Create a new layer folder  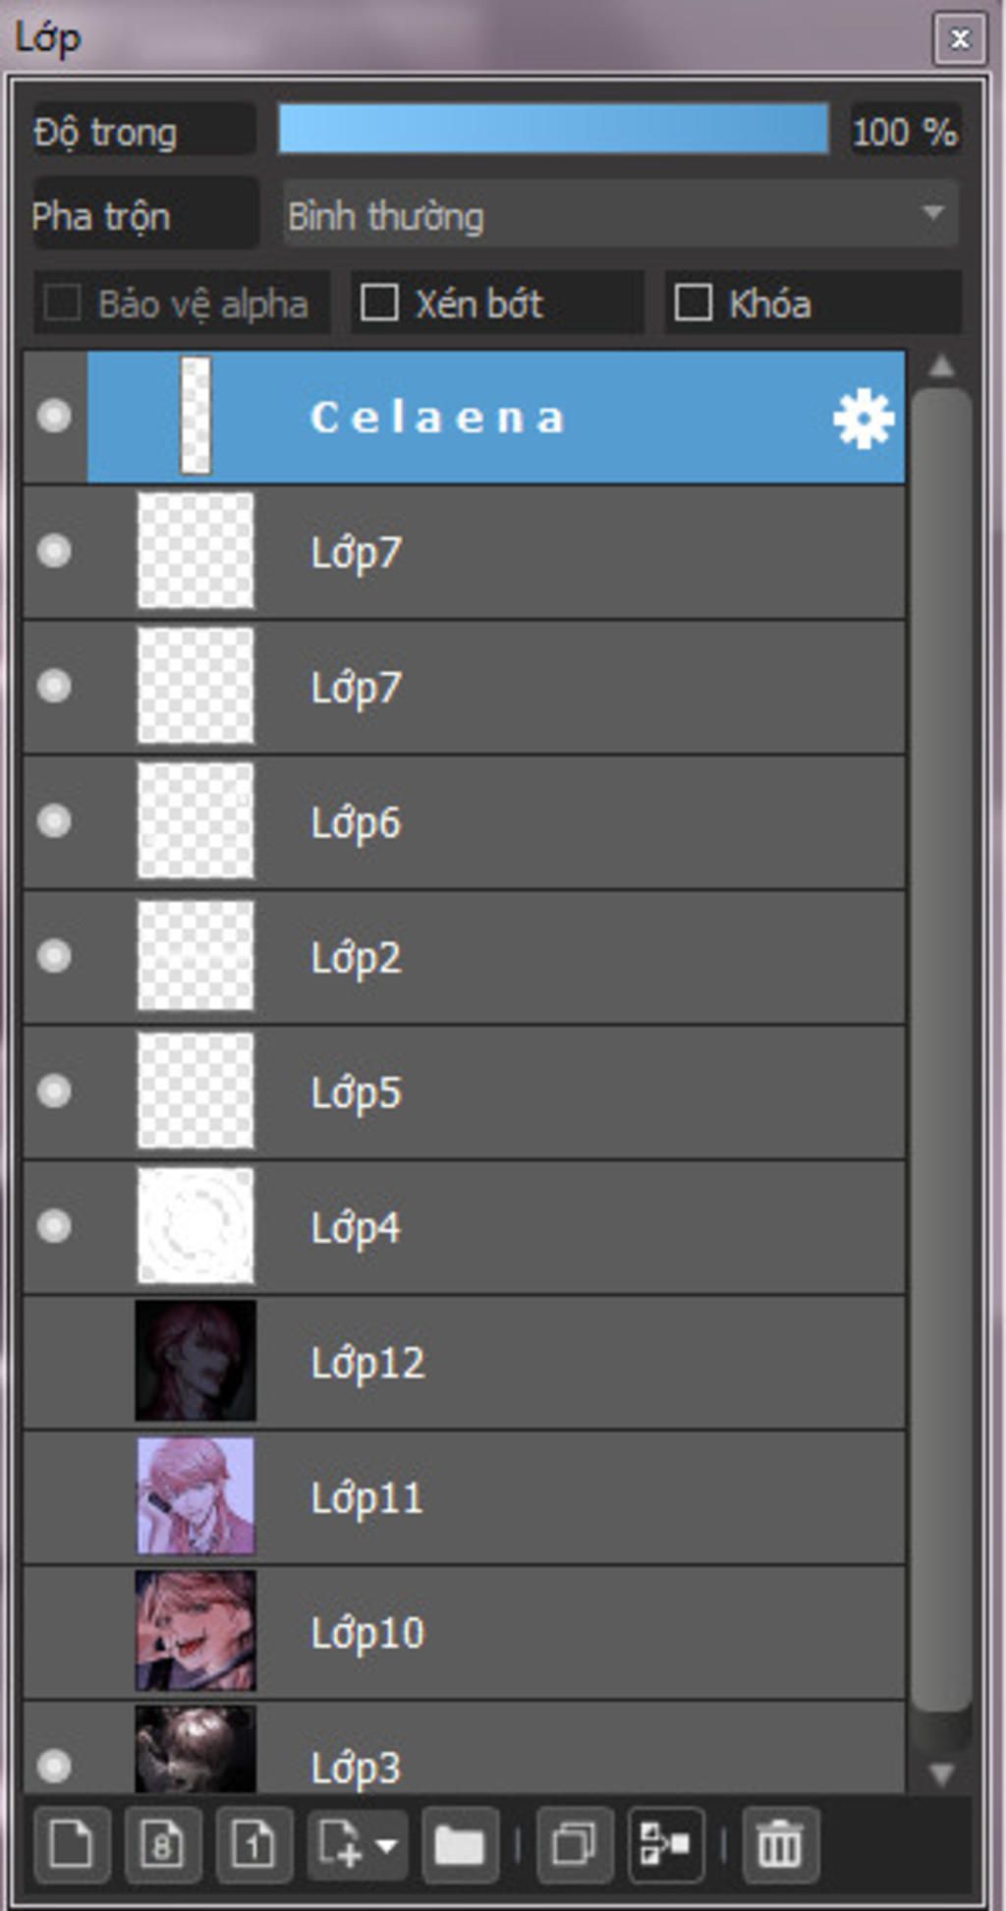460,1844
